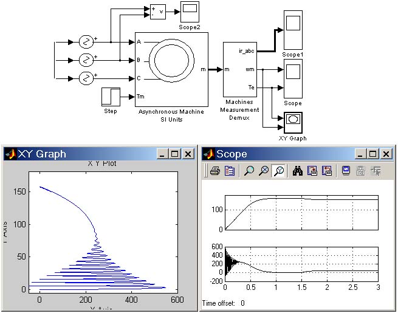
Task: Click the ir_abc output port label
Action: [247, 51]
